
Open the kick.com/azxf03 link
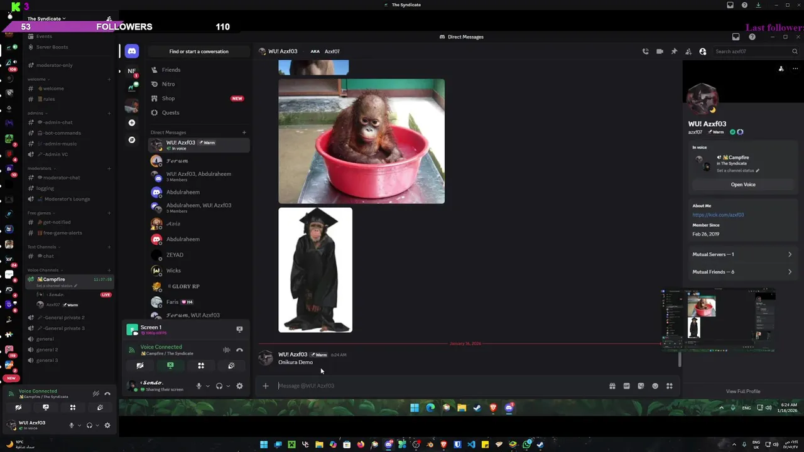click(718, 215)
